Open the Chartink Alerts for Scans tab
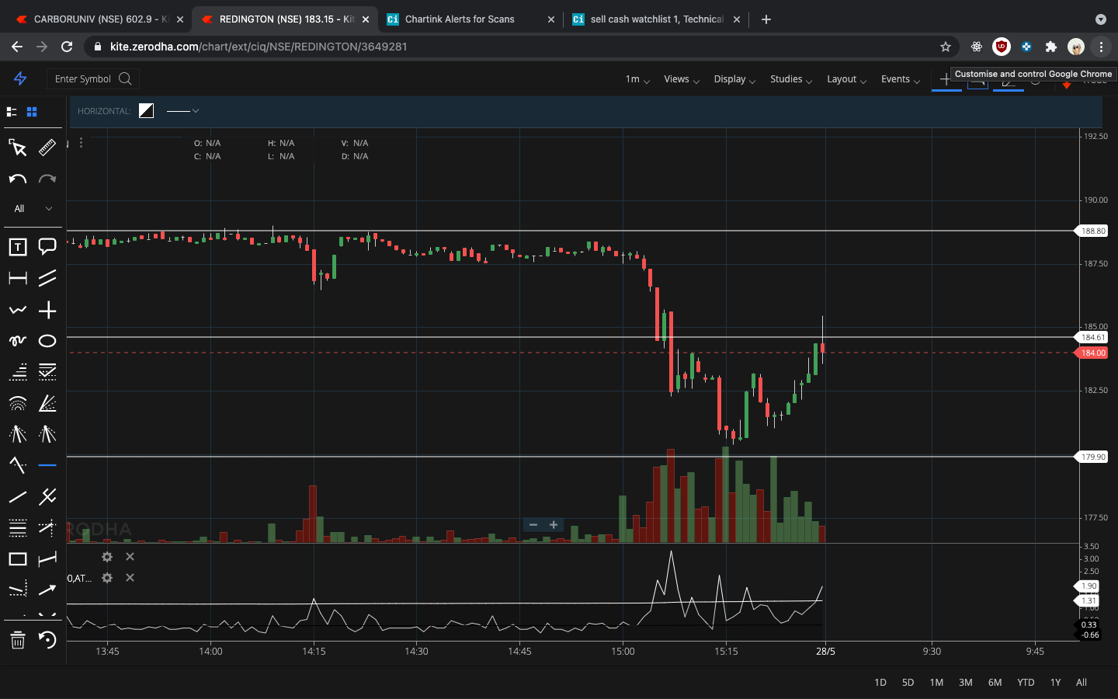1118x699 pixels. [x=458, y=19]
